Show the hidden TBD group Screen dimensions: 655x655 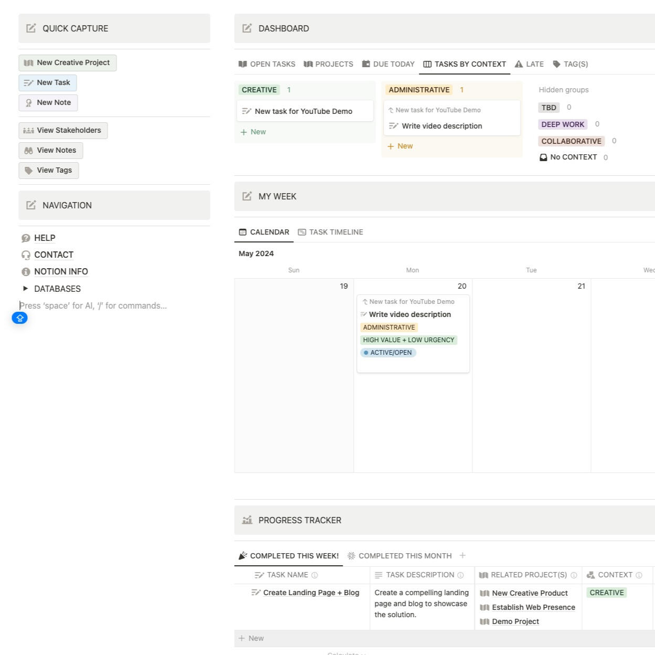point(548,107)
